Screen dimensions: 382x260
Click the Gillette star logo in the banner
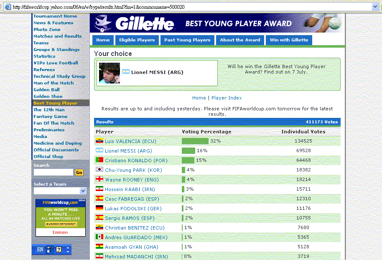pos(103,23)
